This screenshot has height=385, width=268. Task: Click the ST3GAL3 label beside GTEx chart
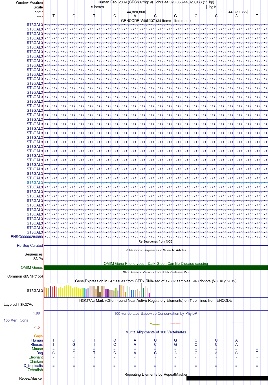(35, 291)
